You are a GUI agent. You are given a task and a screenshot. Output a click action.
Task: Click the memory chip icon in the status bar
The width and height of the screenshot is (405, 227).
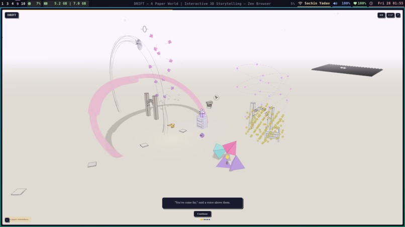[x=45, y=4]
